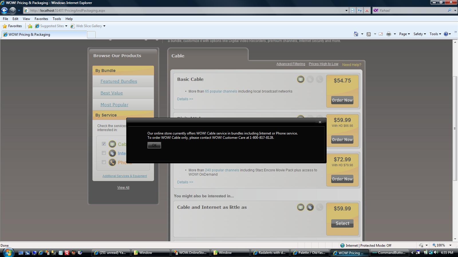This screenshot has width=458, height=257.
Task: Click the page vertical scrollbar thumb
Action: point(455,128)
